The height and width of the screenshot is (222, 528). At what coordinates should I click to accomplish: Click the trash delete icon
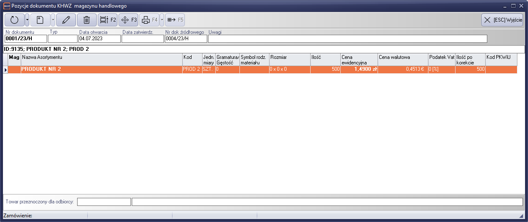(86, 20)
